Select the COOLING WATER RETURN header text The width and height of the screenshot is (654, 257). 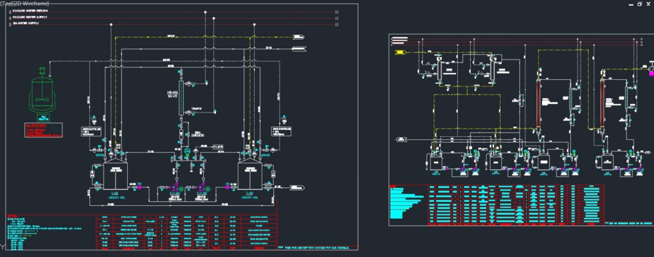click(x=30, y=12)
